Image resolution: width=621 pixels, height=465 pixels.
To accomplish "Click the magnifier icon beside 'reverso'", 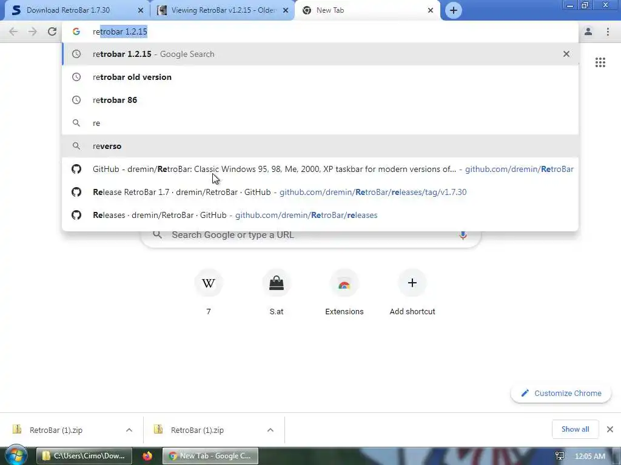I will [x=76, y=146].
